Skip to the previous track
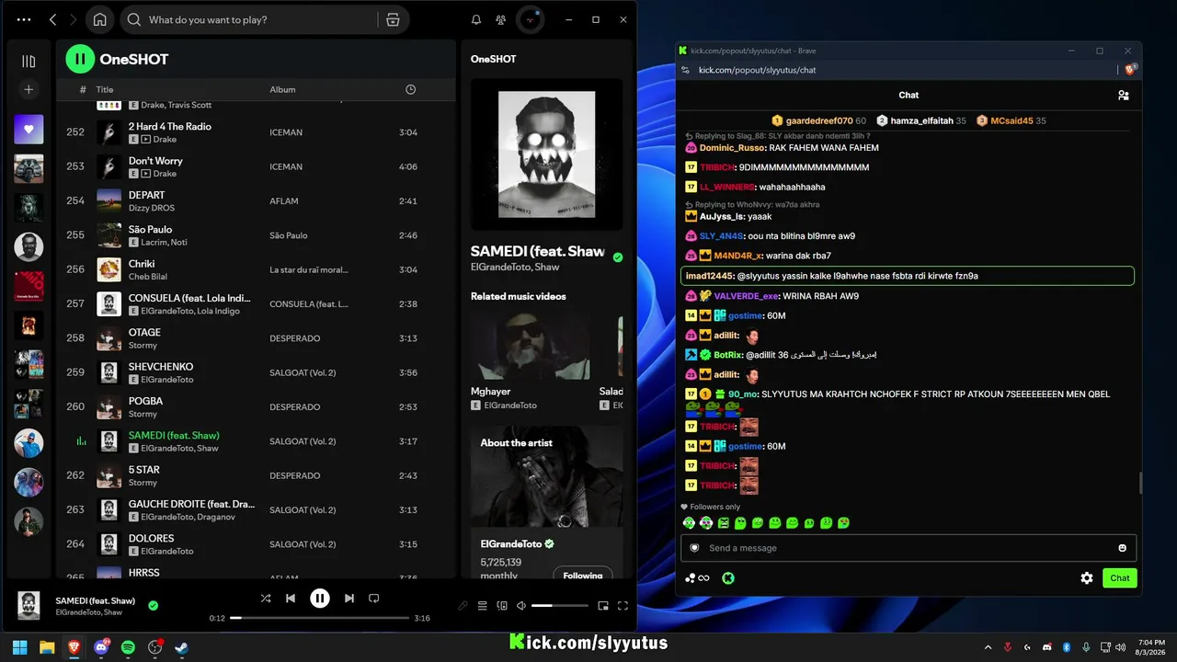The height and width of the screenshot is (662, 1177). pyautogui.click(x=291, y=599)
